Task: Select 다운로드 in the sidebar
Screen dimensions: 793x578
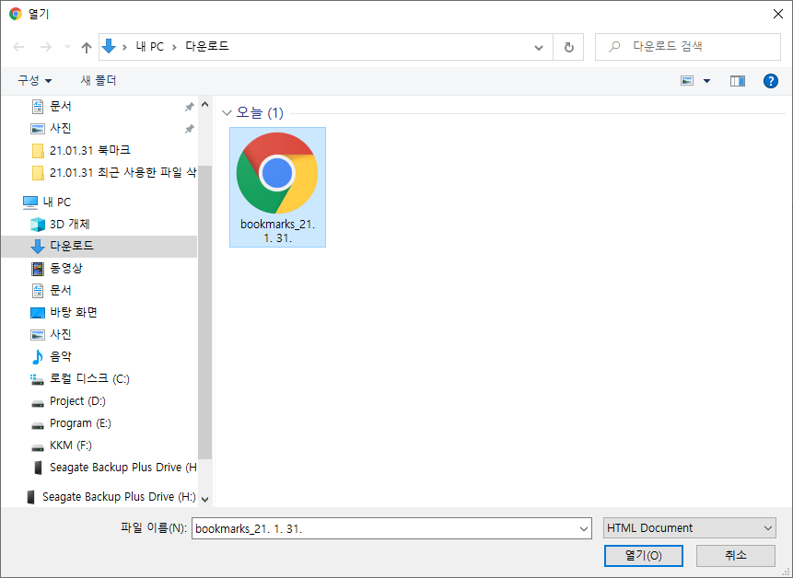Action: 99,246
